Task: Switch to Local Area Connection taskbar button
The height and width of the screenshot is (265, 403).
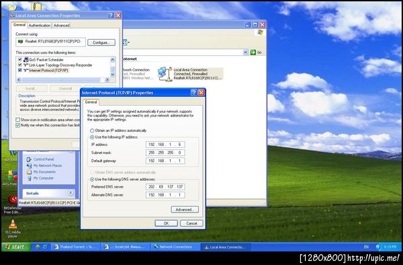Action: 226,247
